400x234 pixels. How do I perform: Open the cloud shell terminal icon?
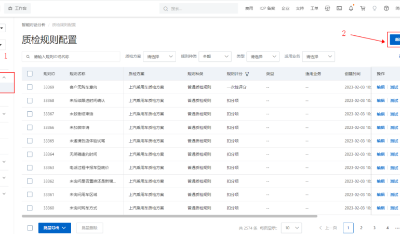339,8
